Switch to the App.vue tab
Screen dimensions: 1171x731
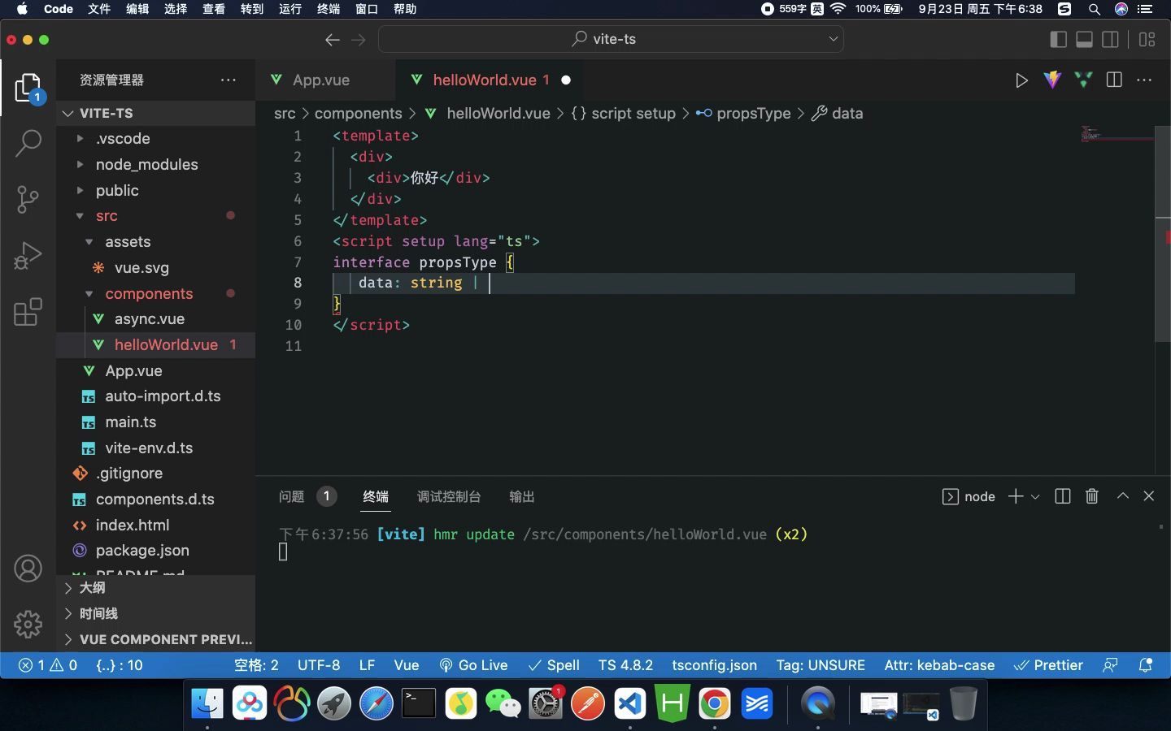[320, 80]
